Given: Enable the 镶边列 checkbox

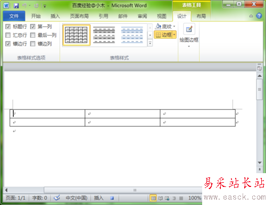Looking at the screenshot, I should (x=33, y=44).
